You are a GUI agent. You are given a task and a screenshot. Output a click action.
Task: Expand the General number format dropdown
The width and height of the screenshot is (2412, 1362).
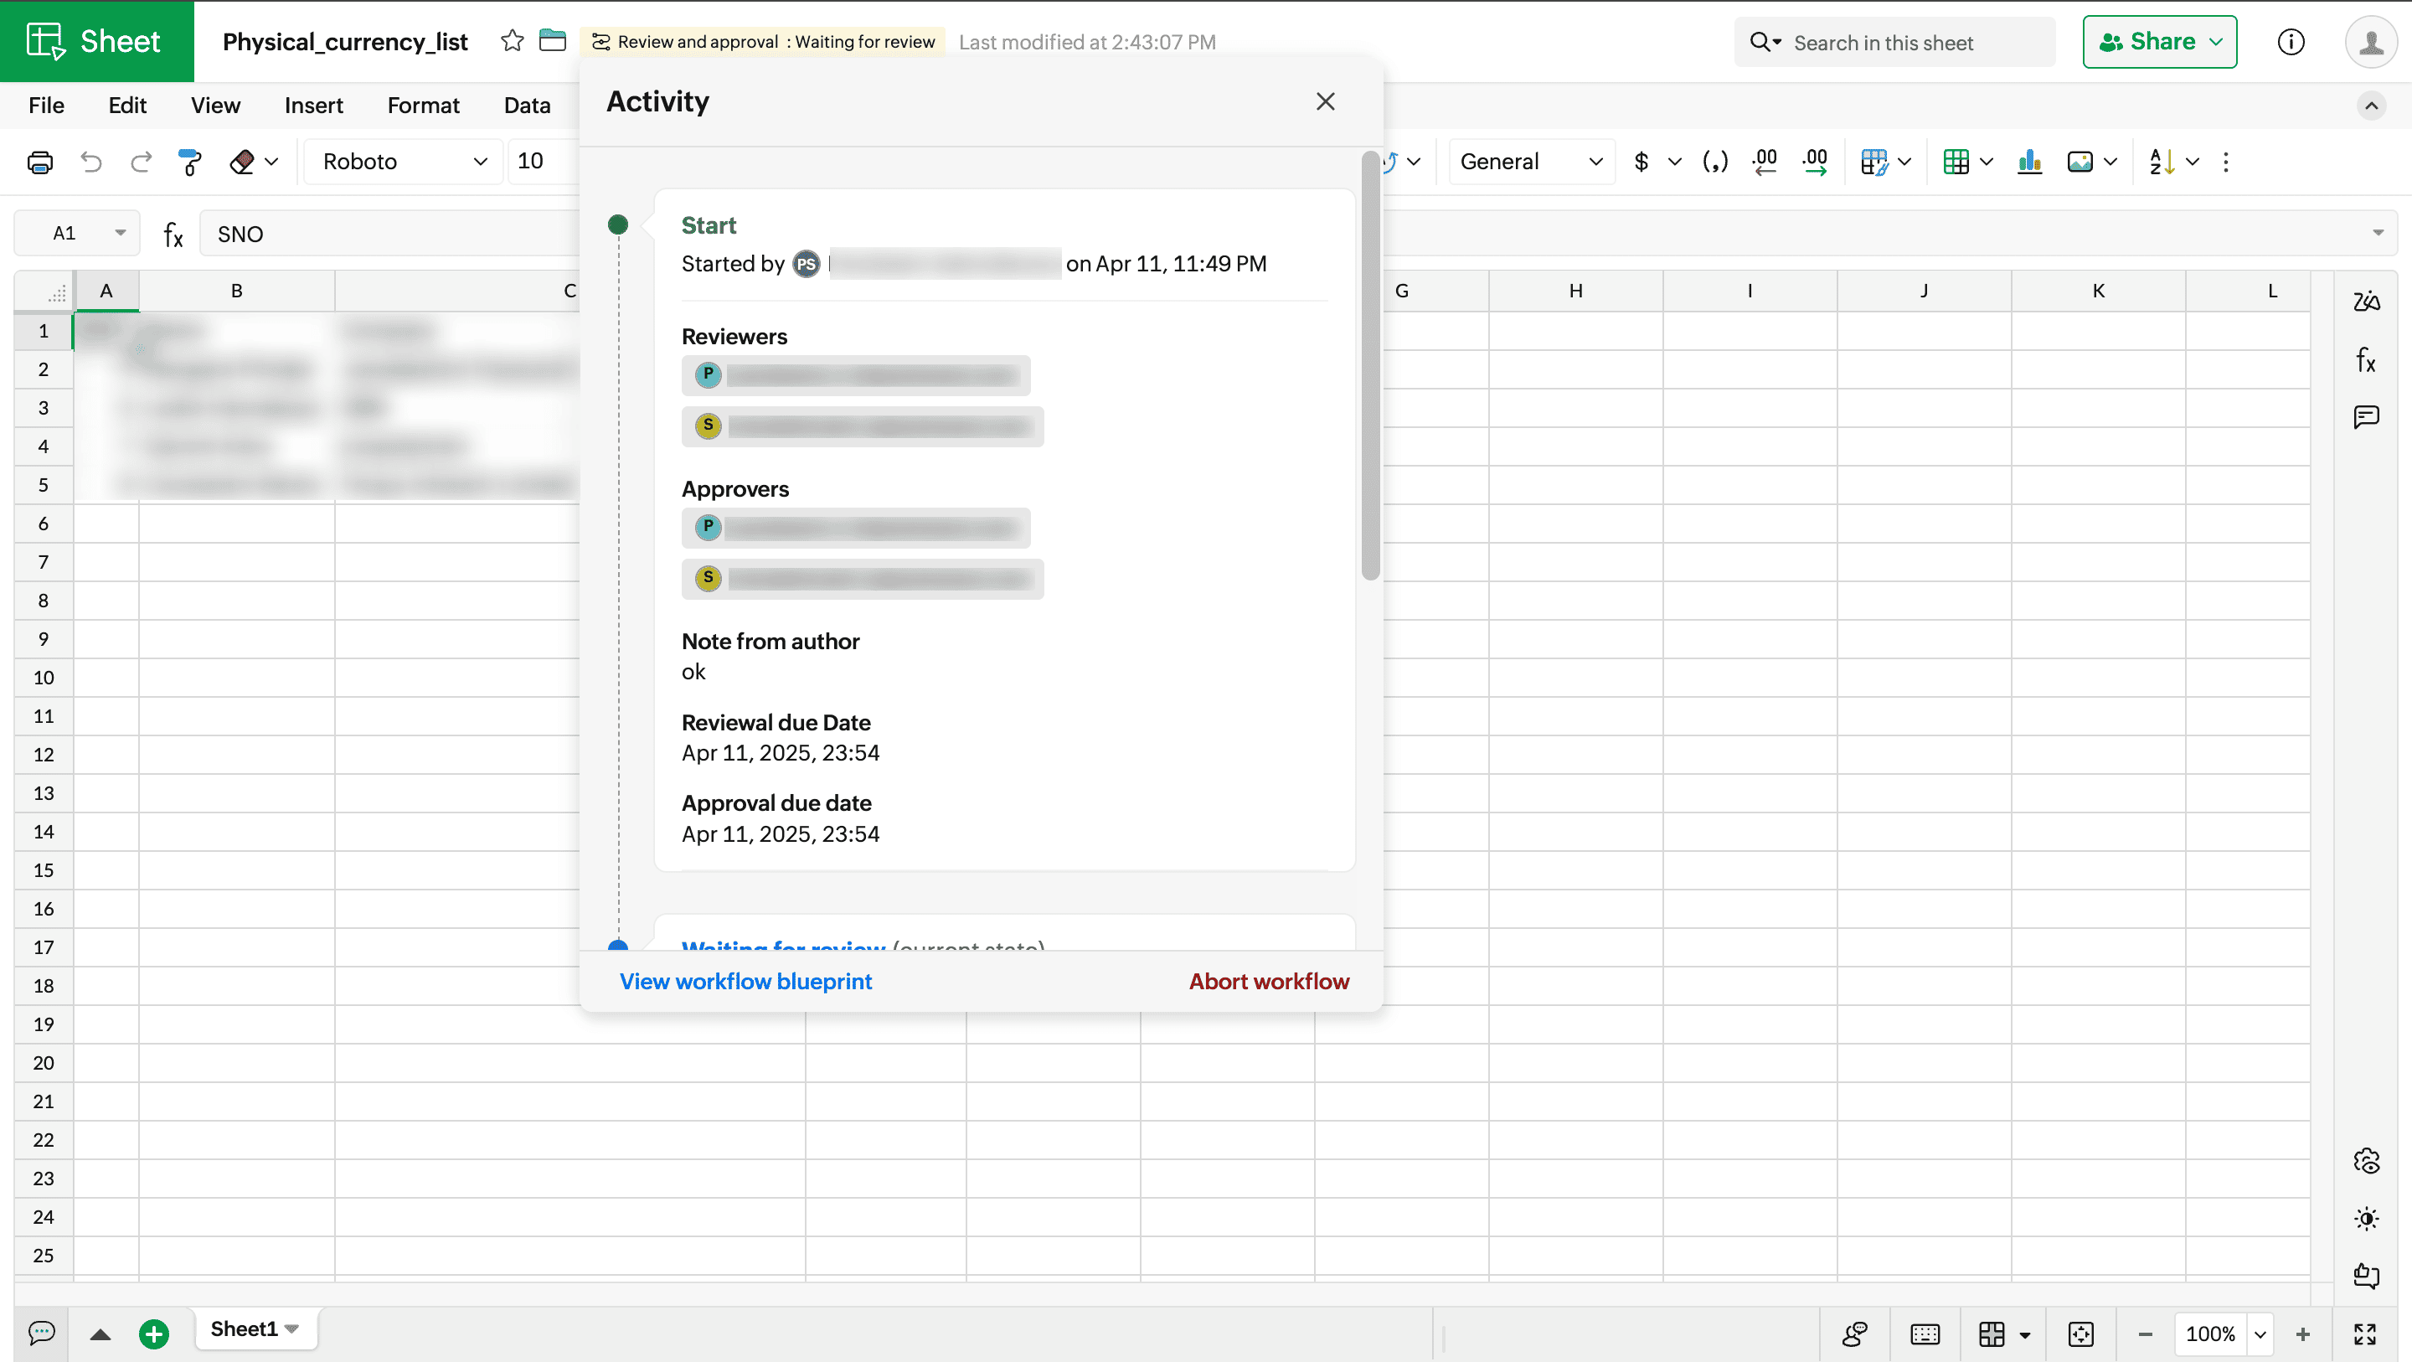pos(1531,162)
